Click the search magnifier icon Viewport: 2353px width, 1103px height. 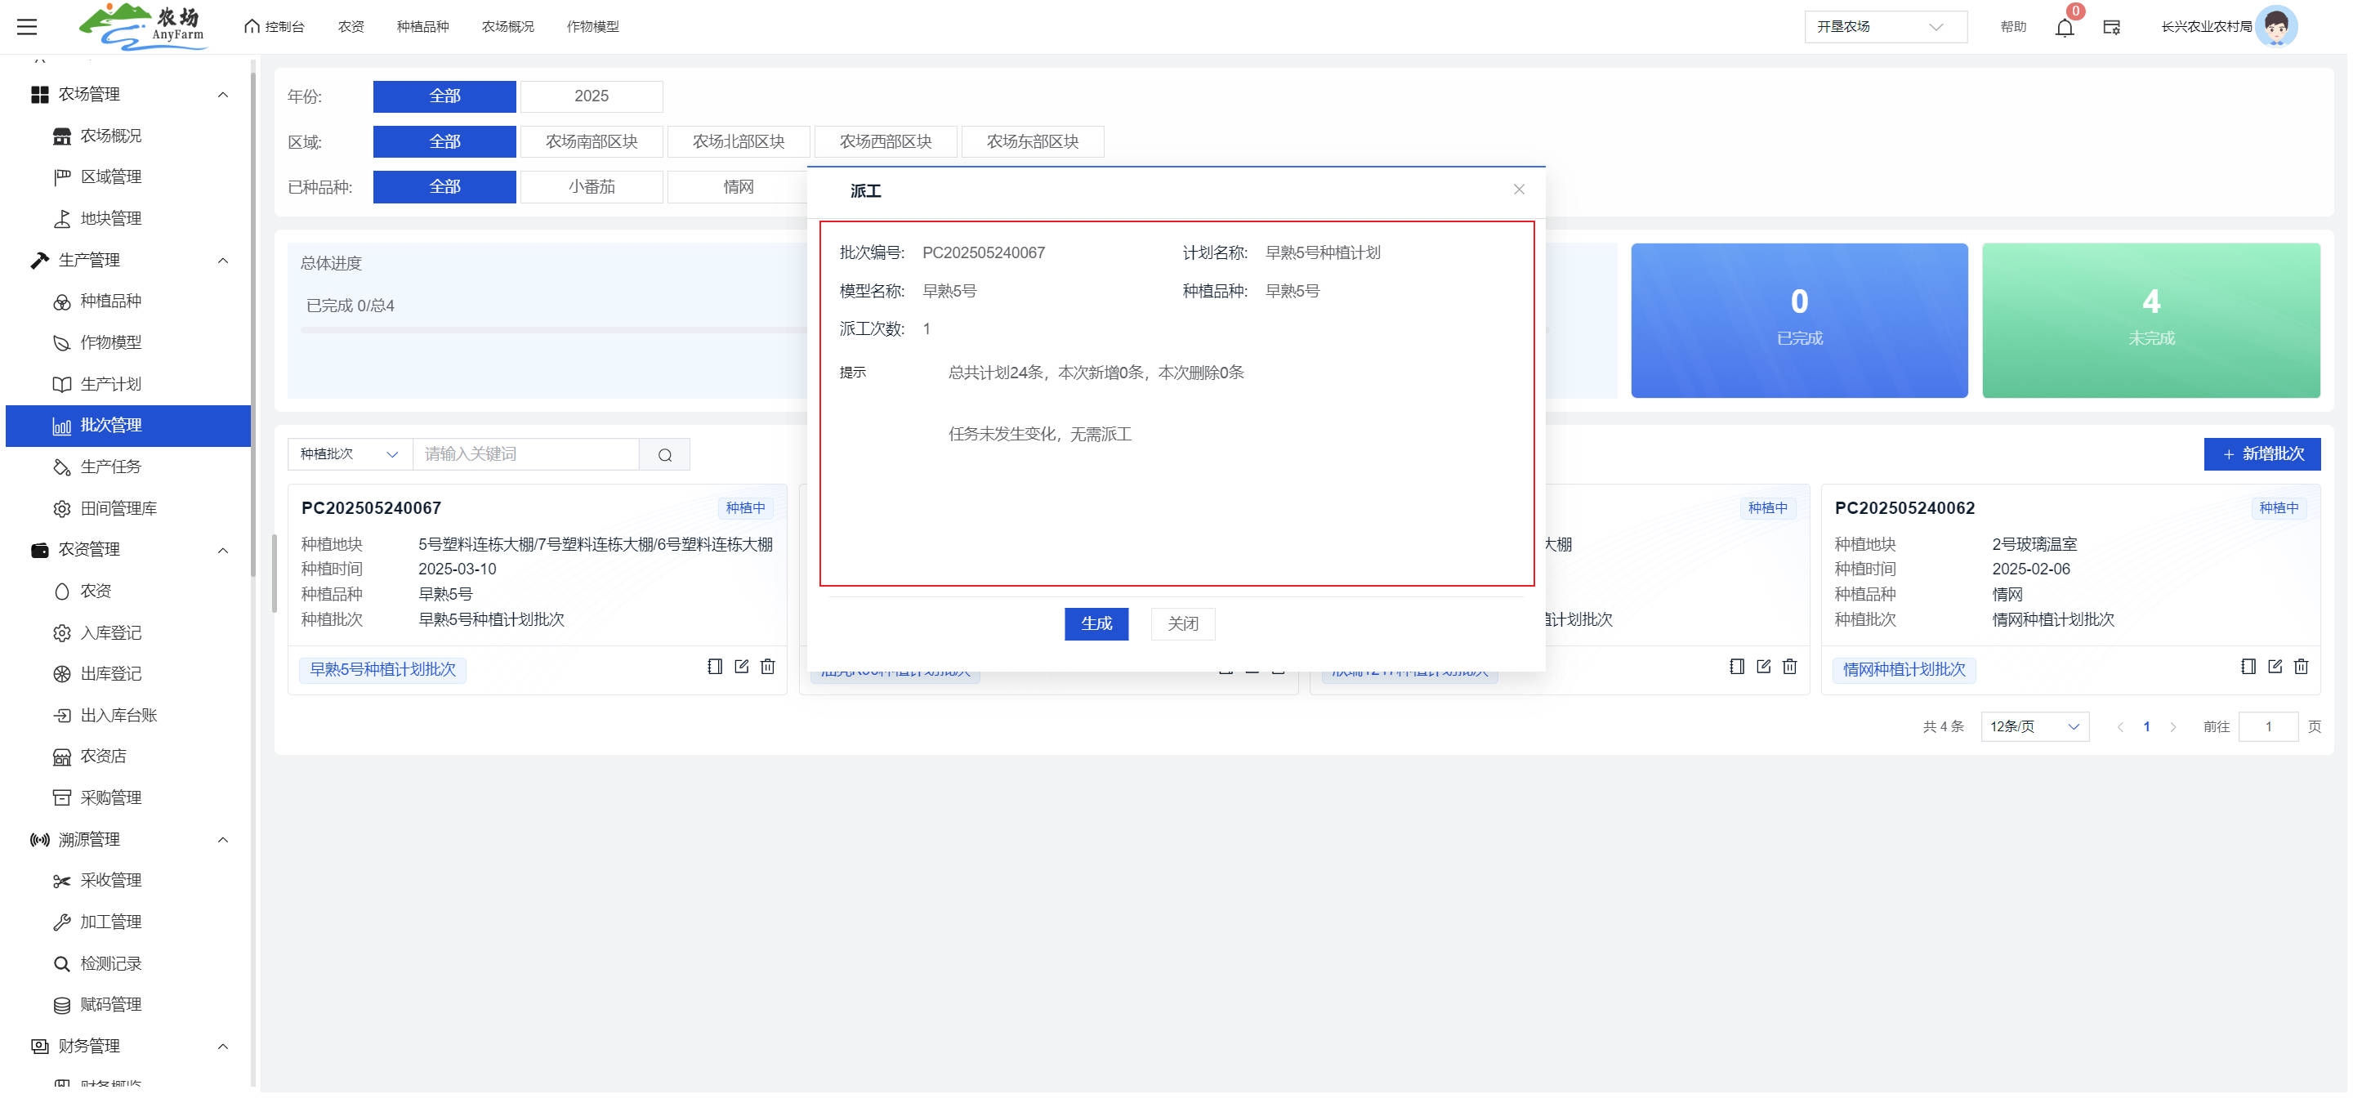coord(665,455)
